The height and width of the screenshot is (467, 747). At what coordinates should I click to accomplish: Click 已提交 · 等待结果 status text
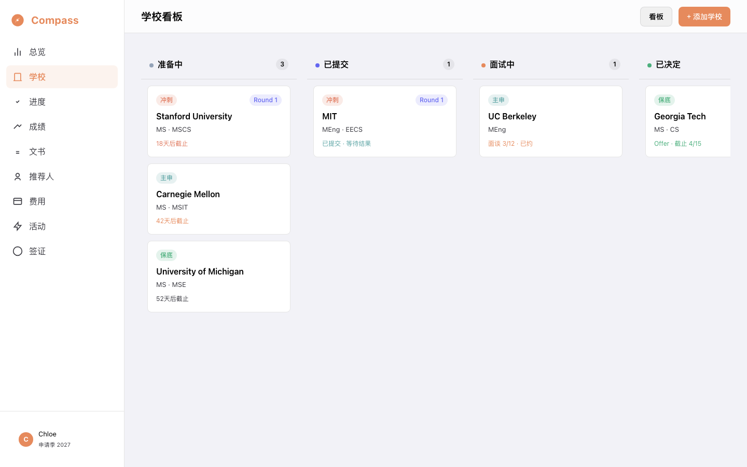pyautogui.click(x=347, y=144)
